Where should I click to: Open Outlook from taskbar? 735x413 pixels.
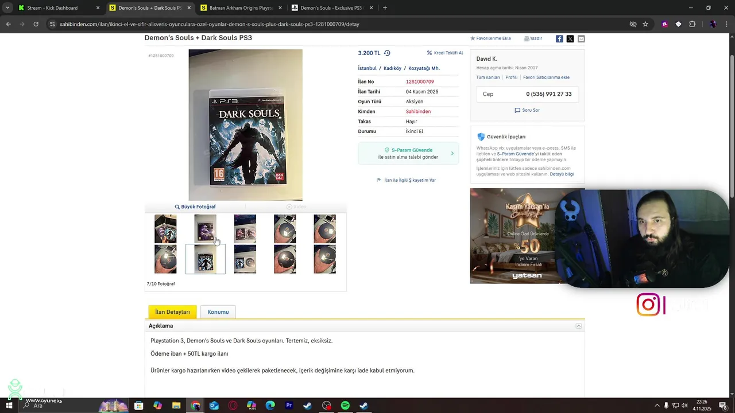pyautogui.click(x=214, y=406)
